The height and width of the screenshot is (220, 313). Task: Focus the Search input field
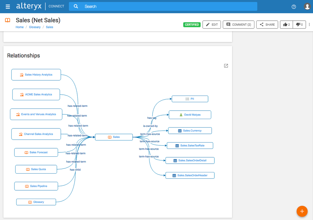(x=163, y=6)
